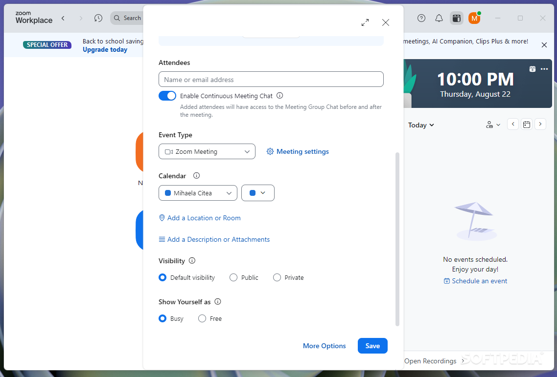Open Meeting settings link

point(298,152)
